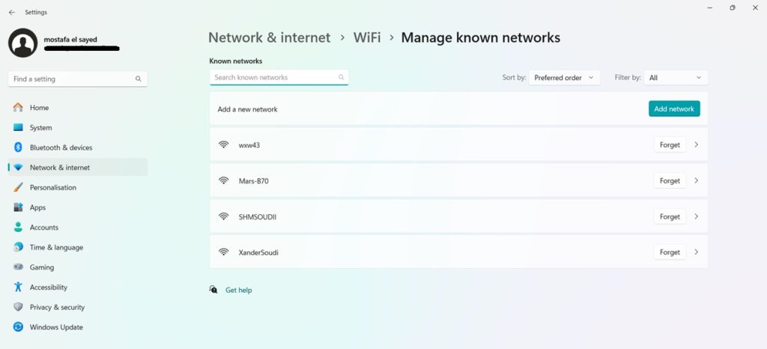
Task: Forget the SHMSOUDII network
Action: pos(670,216)
